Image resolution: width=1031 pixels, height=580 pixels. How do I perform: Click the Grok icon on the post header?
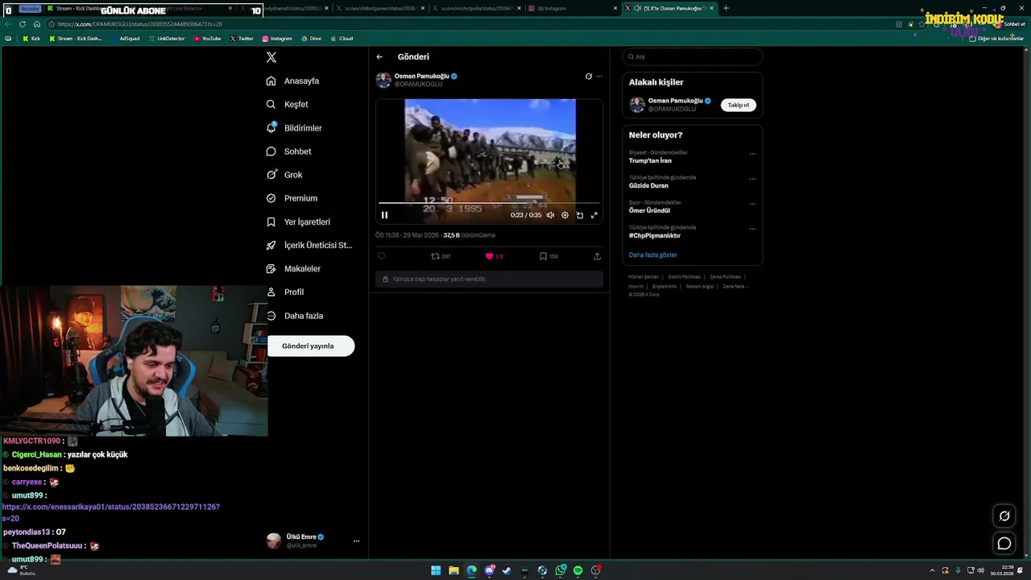[x=588, y=77]
